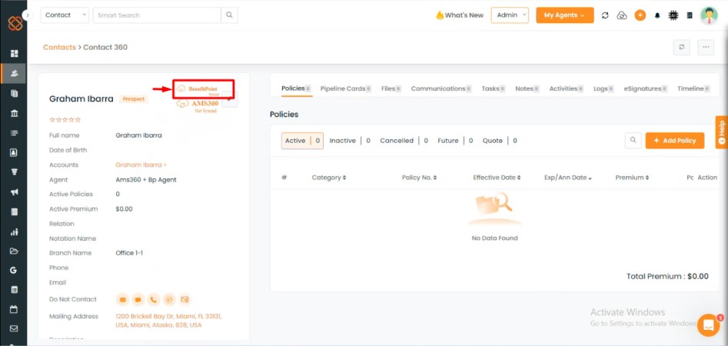Screen dimensions: 728x346
Task: Open the chat bubble widget
Action: coord(708,325)
